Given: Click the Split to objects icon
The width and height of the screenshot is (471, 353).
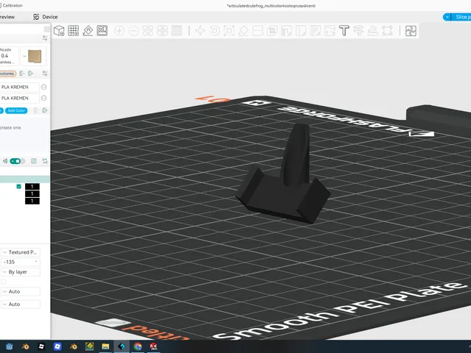Looking at the screenshot, I should [148, 31].
